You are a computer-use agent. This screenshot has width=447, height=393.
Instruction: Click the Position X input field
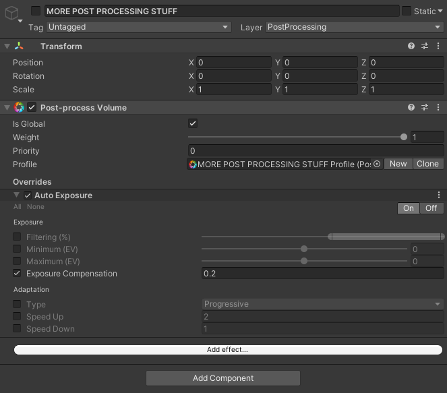click(234, 63)
